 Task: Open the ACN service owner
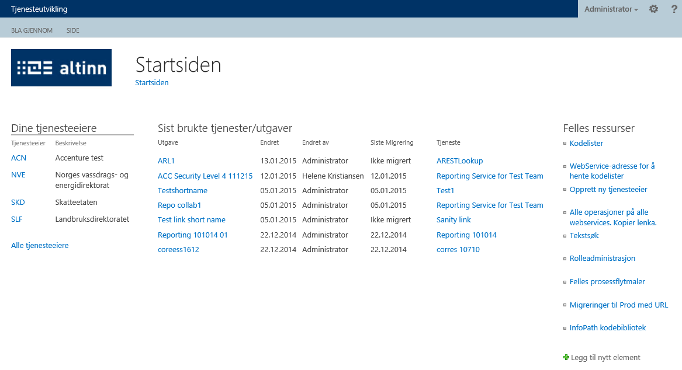coord(19,158)
